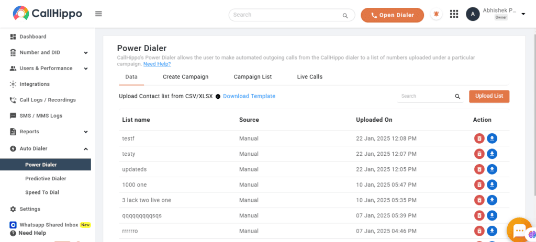
Task: Click the hamburger menu icon beside CallHippo logo
Action: click(98, 14)
